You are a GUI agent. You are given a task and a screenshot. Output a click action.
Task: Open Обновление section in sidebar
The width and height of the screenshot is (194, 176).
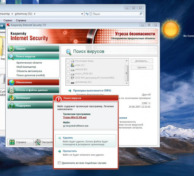point(33,82)
